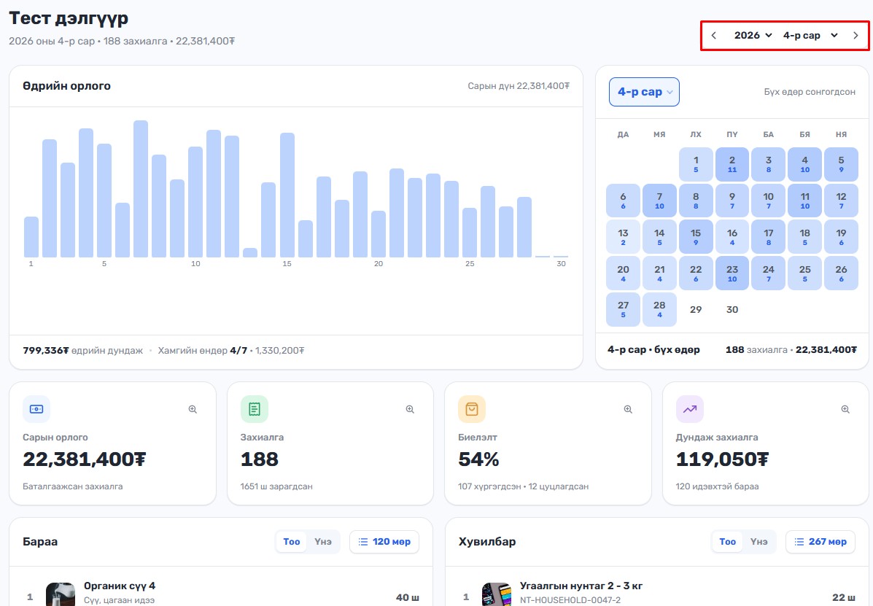Screen dimensions: 873x606
Task: Click the green receipt icon for Захиалга
Action: pyautogui.click(x=255, y=410)
